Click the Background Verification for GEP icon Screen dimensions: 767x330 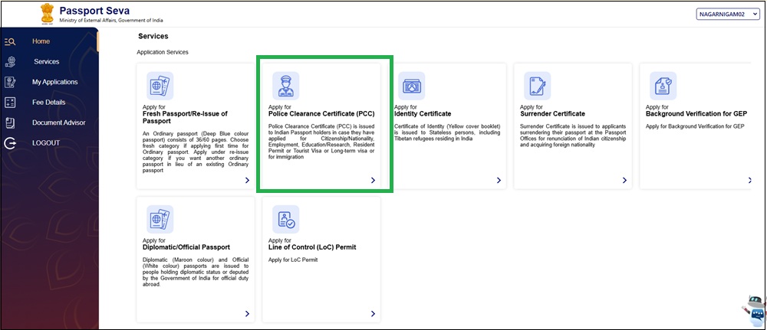click(x=663, y=86)
